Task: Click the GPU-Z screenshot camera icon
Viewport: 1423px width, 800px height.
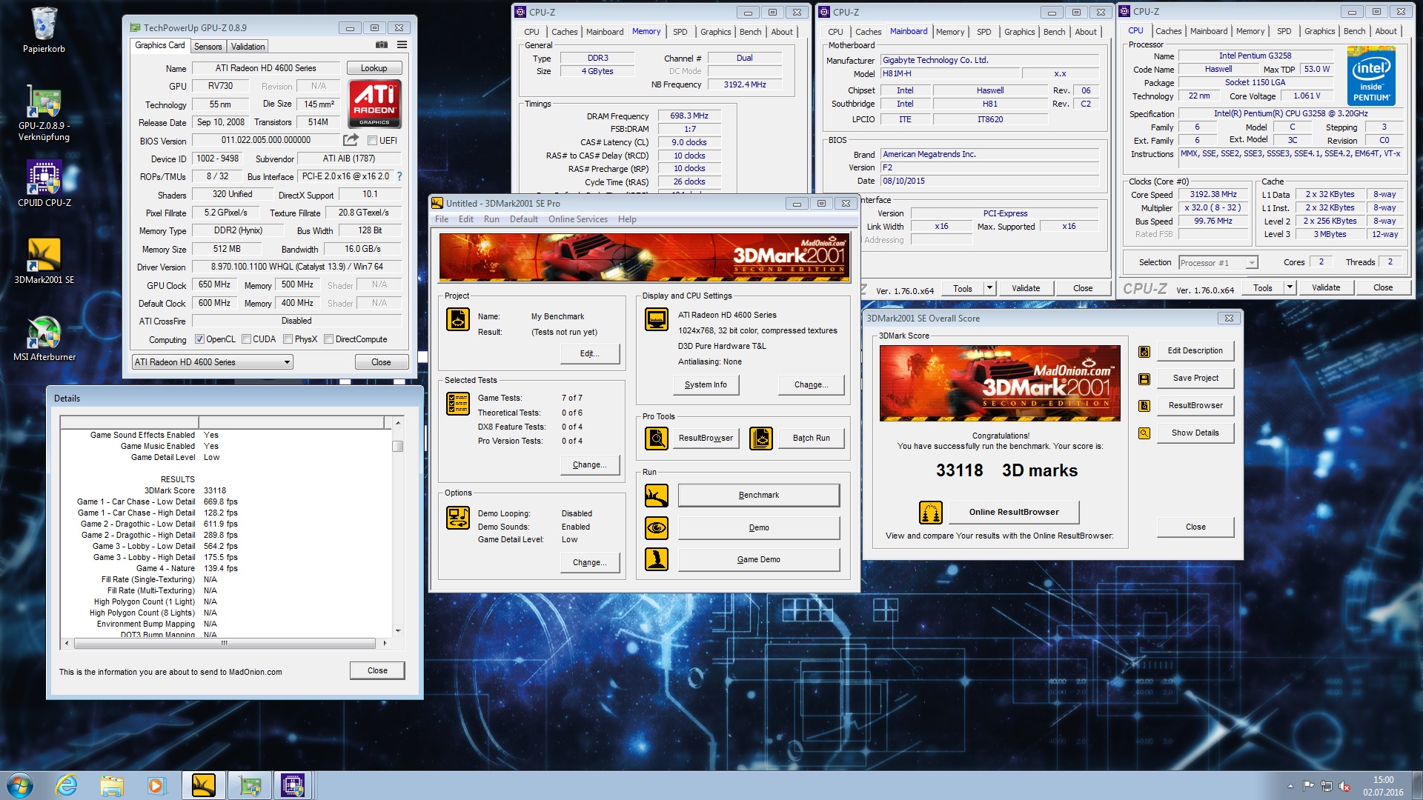Action: [x=381, y=45]
